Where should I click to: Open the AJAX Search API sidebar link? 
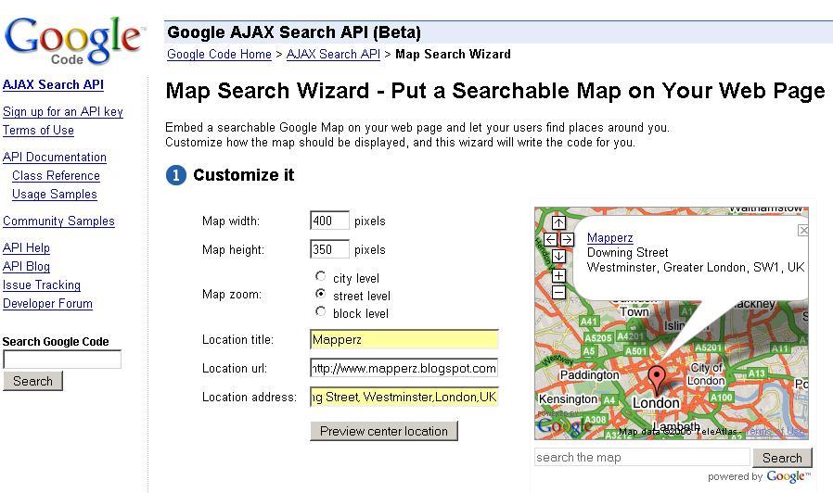click(53, 84)
